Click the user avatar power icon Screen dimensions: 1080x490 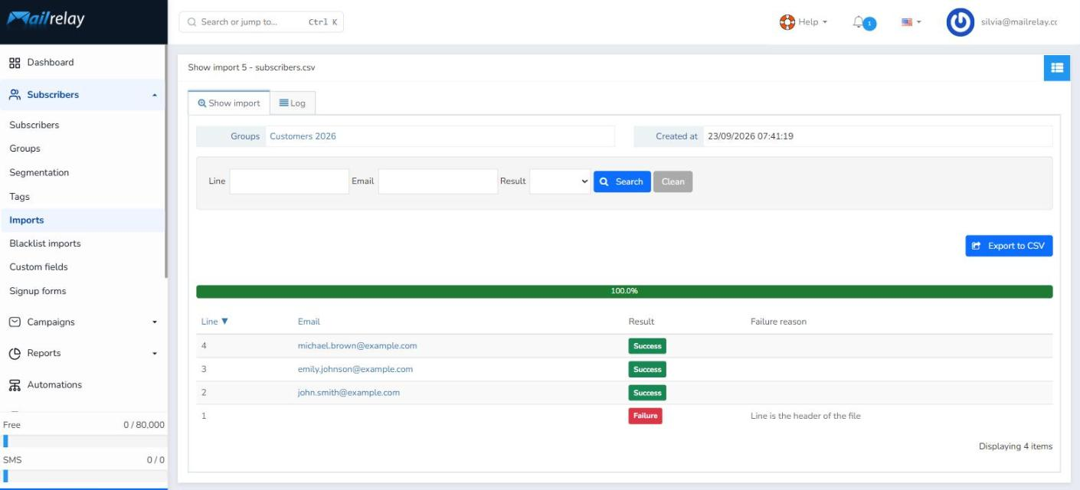coord(960,22)
